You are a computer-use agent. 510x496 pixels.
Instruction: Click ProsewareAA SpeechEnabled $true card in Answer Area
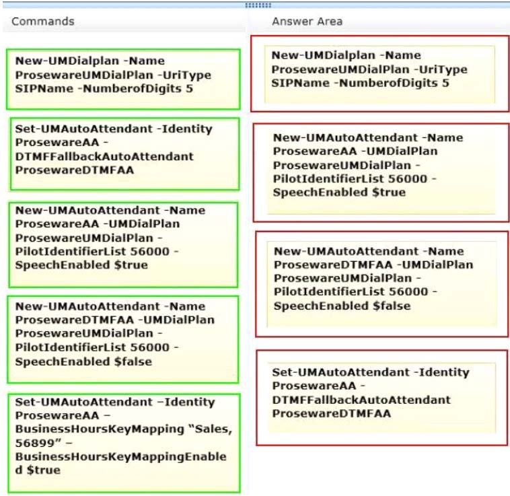pos(381,172)
